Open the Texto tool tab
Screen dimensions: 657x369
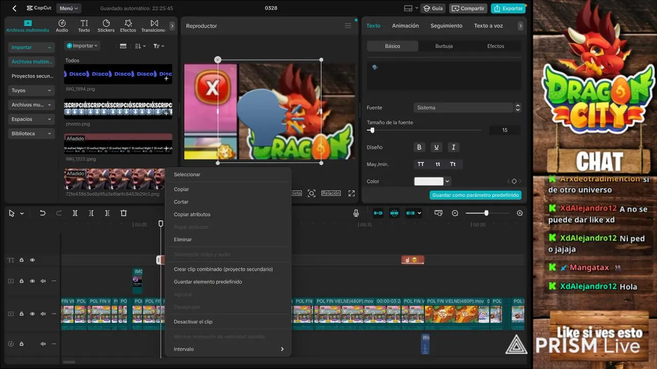tap(84, 26)
